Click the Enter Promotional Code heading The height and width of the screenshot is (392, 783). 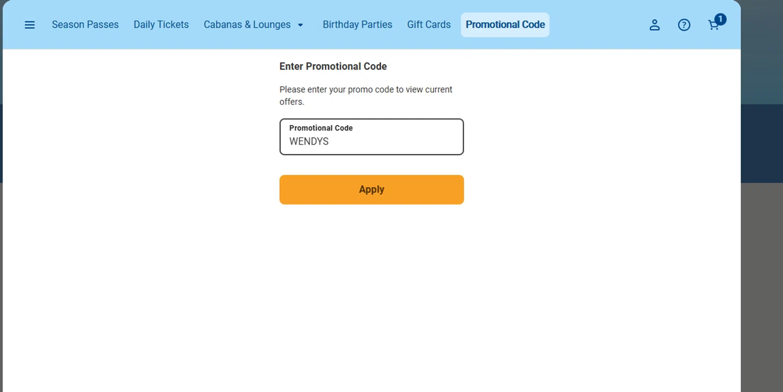pos(333,66)
